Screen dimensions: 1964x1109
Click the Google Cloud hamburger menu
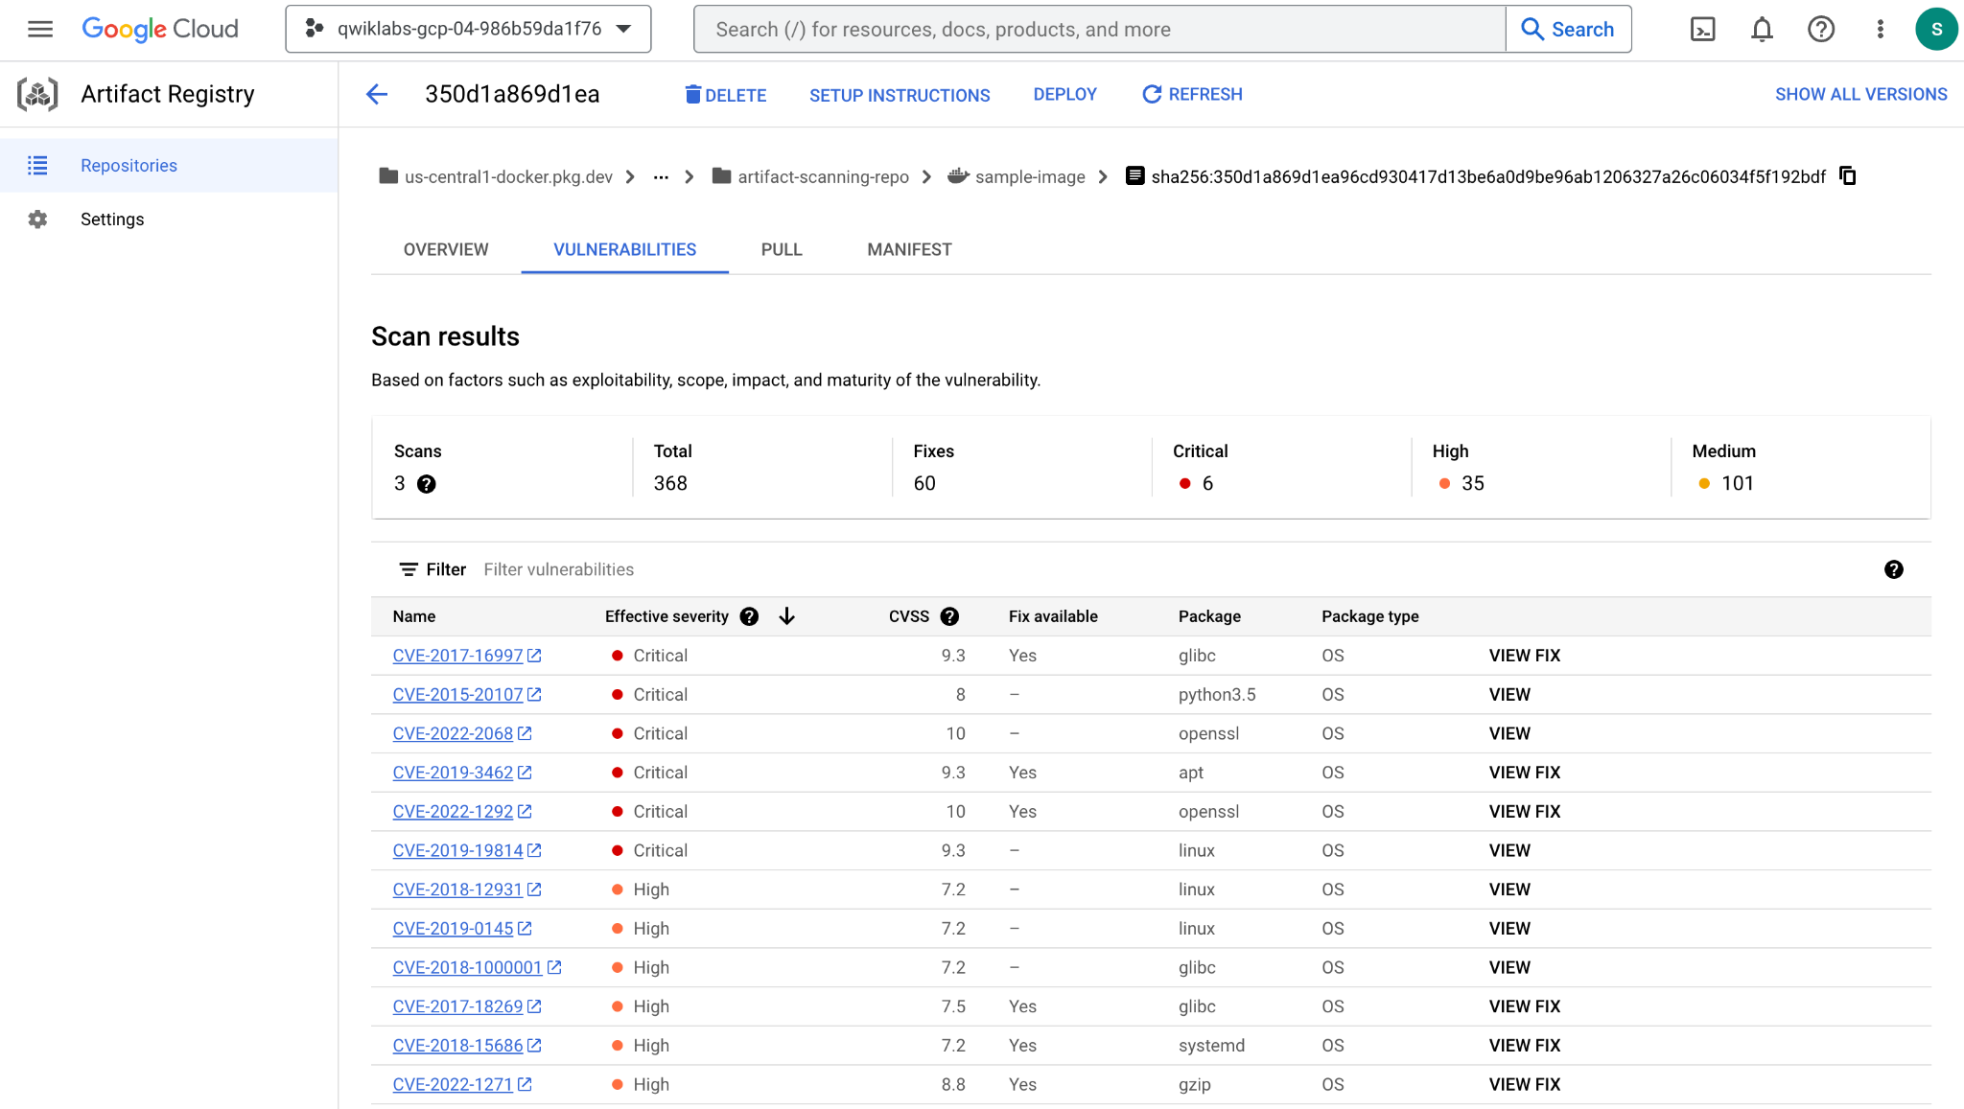coord(39,29)
